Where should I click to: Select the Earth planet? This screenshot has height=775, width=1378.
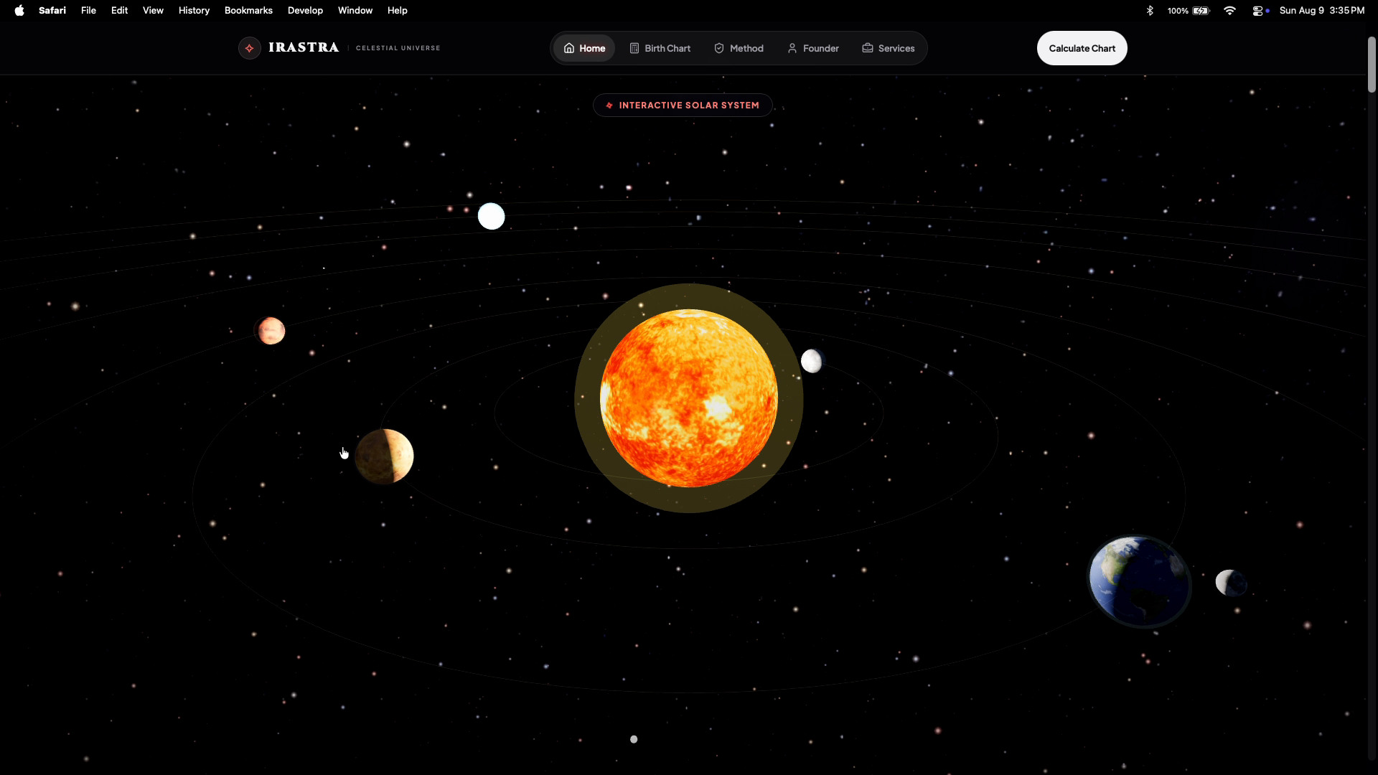[1140, 581]
